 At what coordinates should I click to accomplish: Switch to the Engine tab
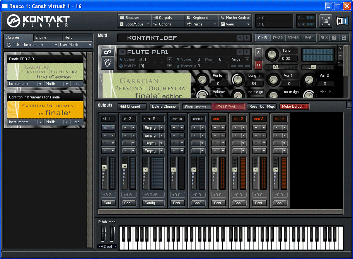tap(48, 37)
